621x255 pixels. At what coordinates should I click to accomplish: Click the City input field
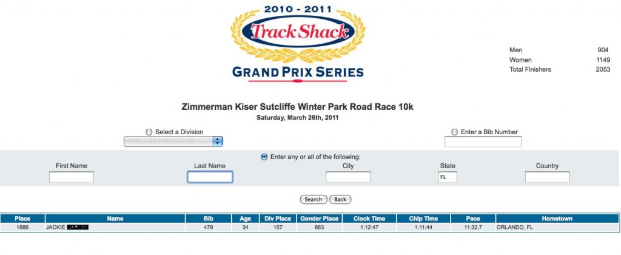[347, 177]
